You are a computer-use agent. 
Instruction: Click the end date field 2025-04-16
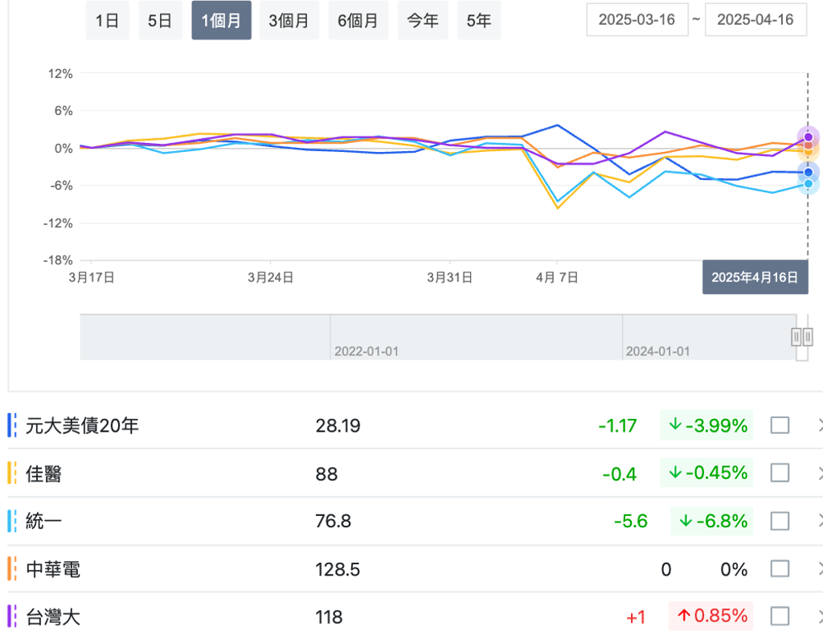755,20
